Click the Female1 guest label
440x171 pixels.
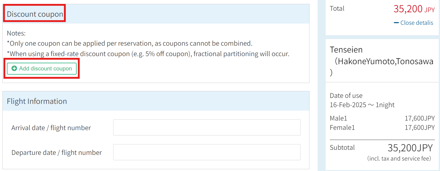click(342, 128)
